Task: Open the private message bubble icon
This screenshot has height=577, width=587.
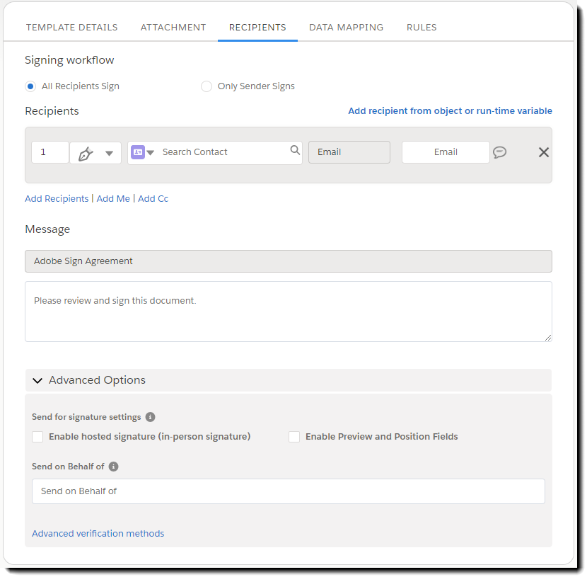Action: [499, 152]
